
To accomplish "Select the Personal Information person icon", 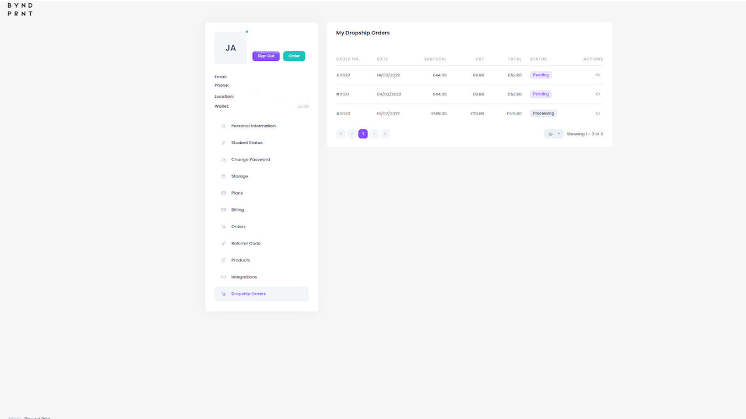I will click(x=223, y=126).
